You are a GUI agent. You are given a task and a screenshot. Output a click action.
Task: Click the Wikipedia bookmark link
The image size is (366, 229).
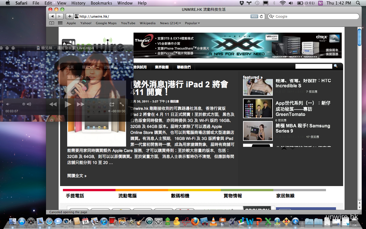[x=148, y=23]
